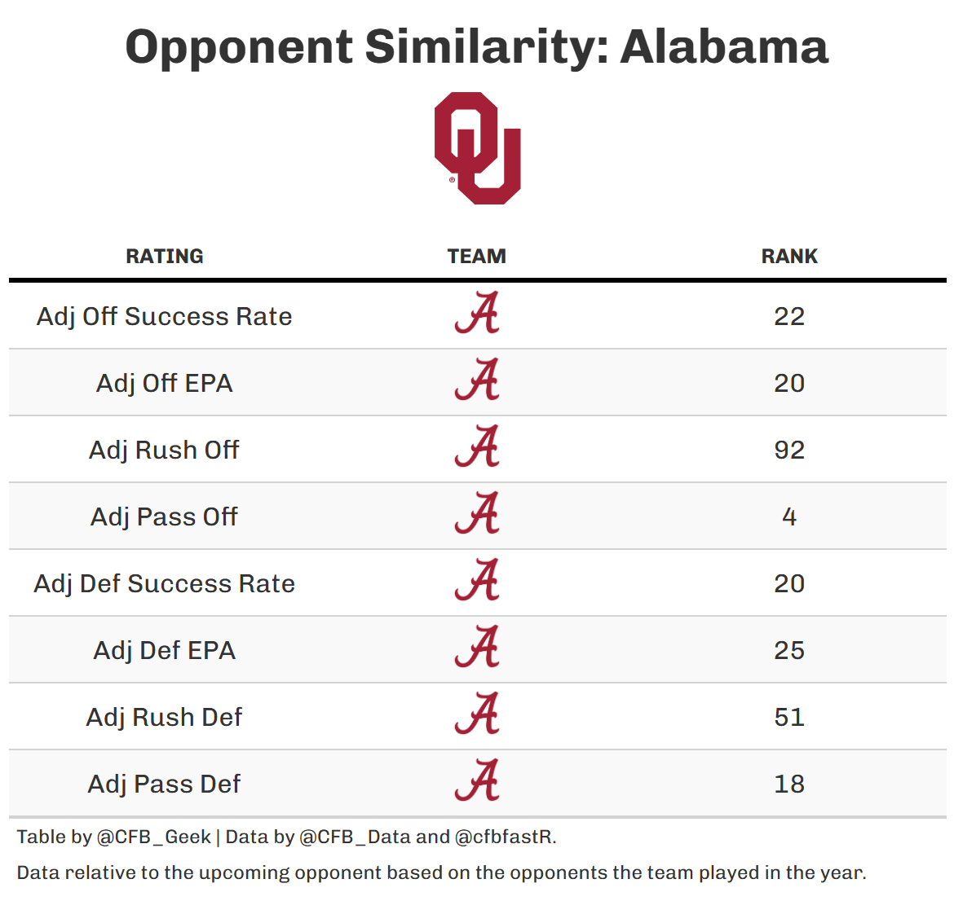Viewport: 954px width, 901px height.
Task: Click the Opponent Similarity: Alabama title
Action: tap(477, 46)
